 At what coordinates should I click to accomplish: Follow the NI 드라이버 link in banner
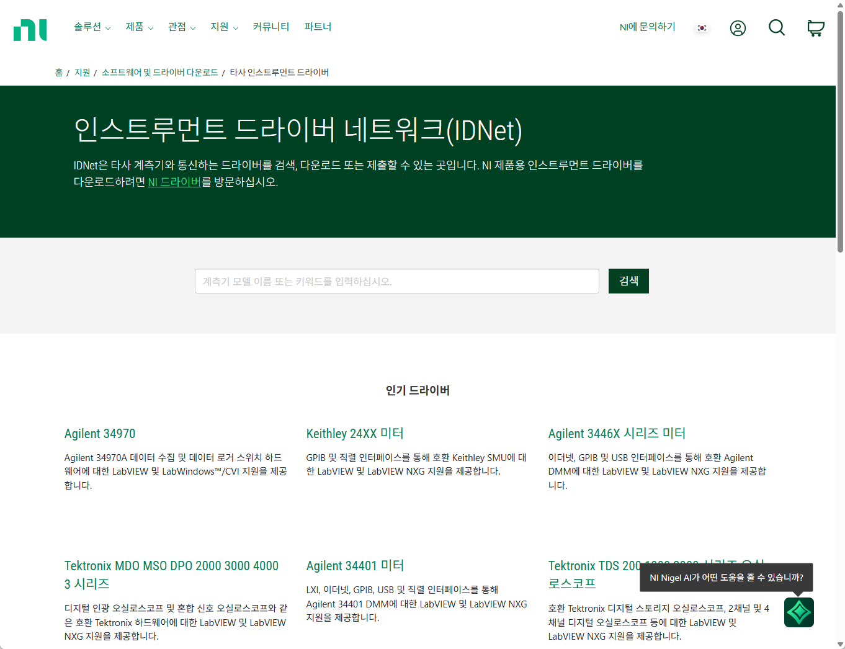tap(174, 182)
